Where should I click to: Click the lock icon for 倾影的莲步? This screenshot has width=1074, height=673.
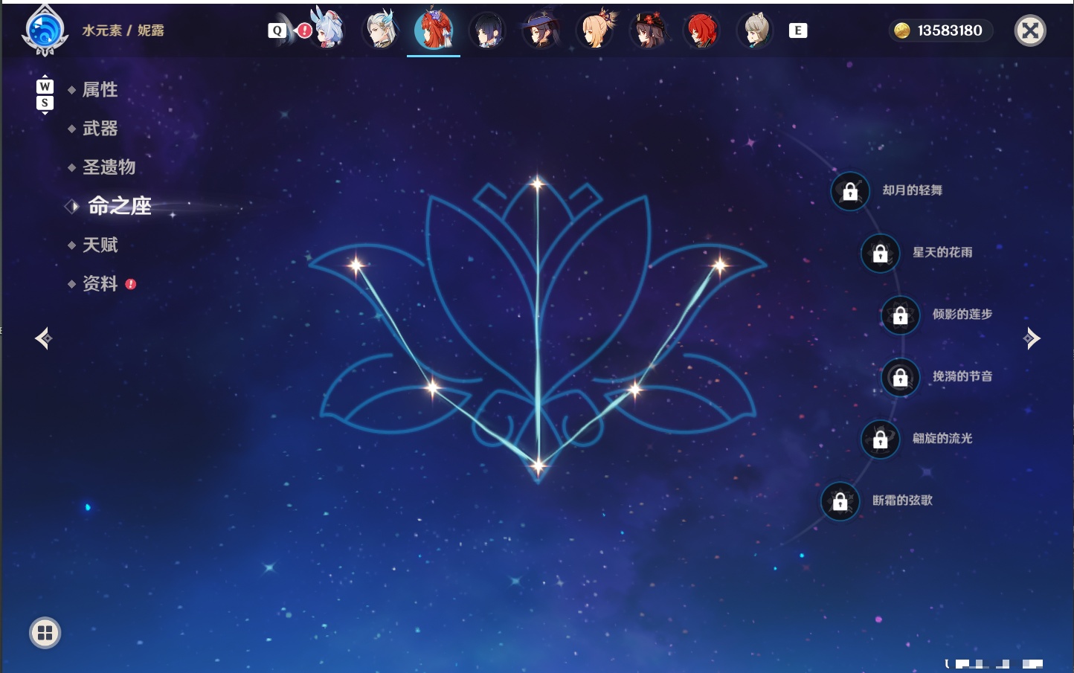pos(901,315)
